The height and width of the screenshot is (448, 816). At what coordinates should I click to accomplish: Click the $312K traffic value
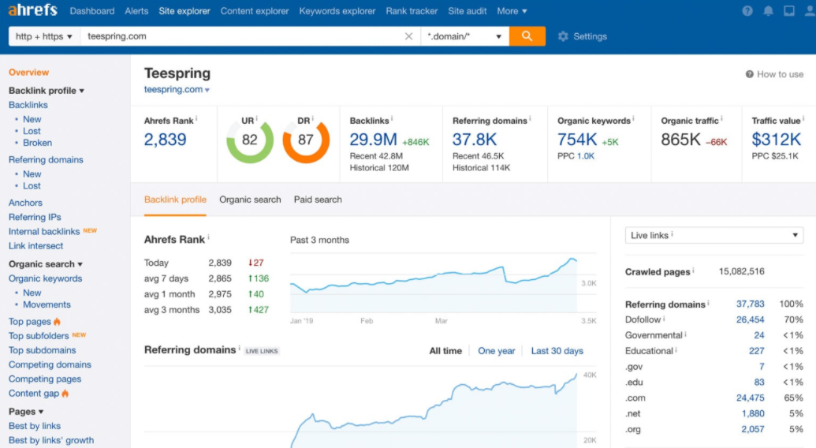[x=777, y=140]
